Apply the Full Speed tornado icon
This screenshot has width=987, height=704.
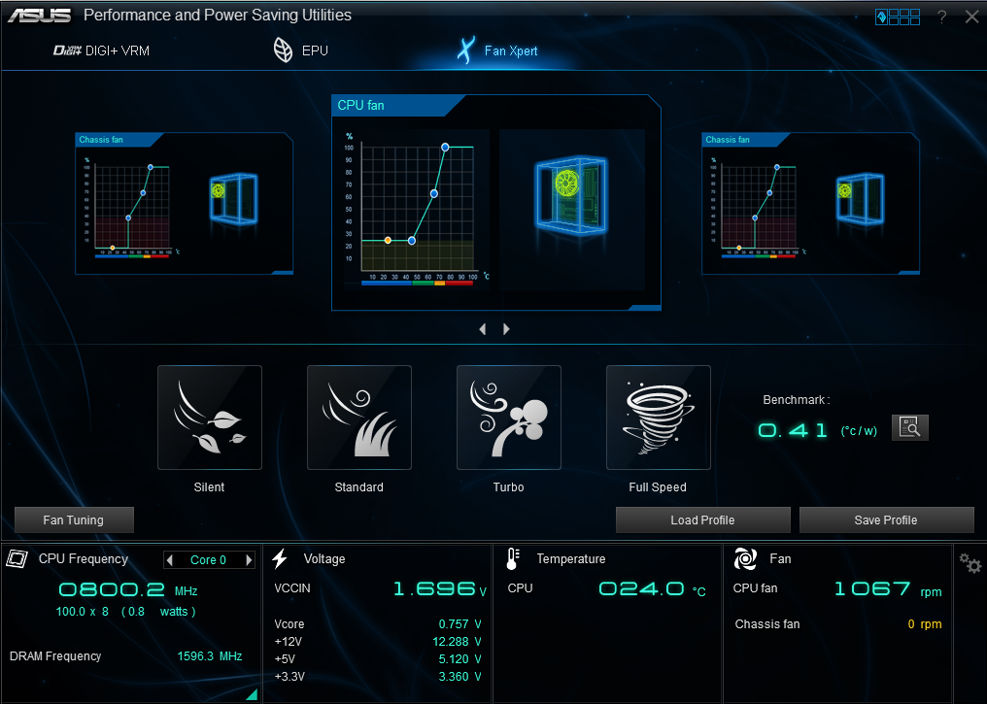point(659,418)
